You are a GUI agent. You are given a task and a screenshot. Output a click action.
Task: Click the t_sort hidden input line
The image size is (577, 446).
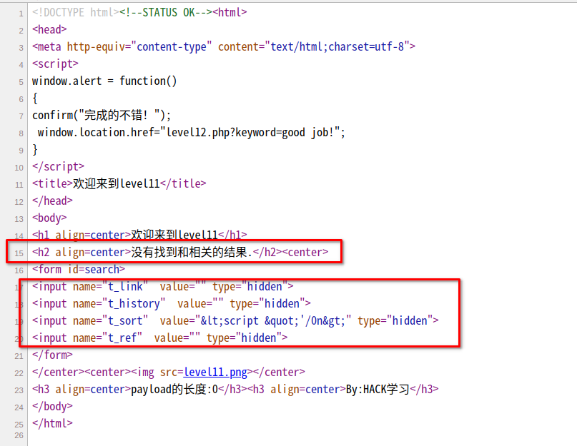click(235, 320)
